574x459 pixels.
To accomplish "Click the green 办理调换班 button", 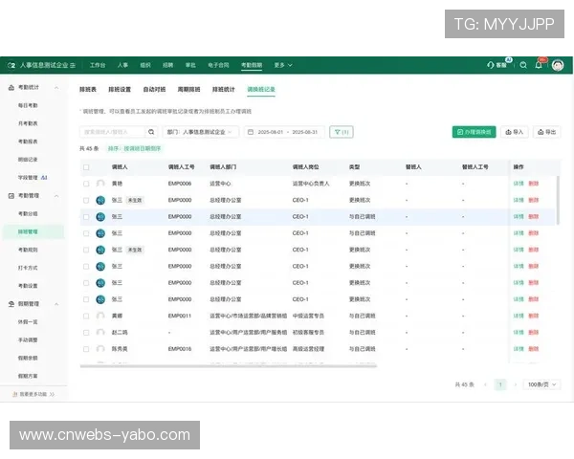I will tap(475, 132).
